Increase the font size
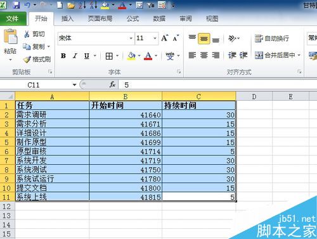 165,38
